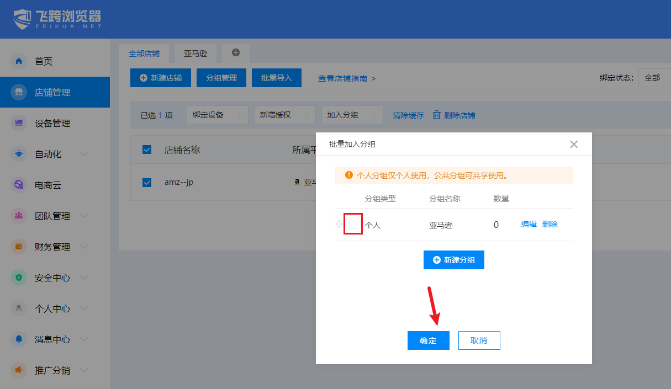
Task: Click the 安全中心 shield icon
Action: 19,278
